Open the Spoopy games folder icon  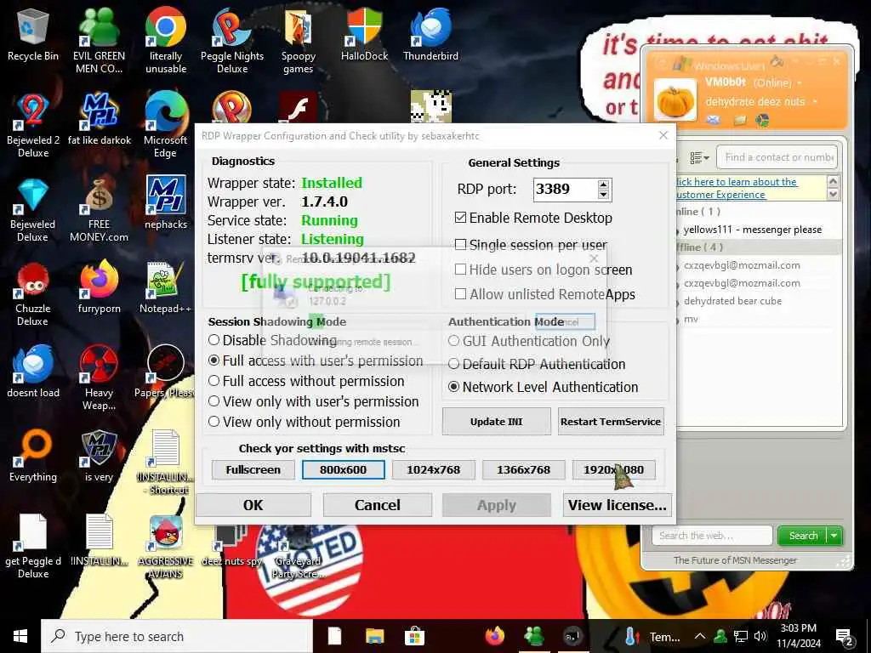click(299, 41)
